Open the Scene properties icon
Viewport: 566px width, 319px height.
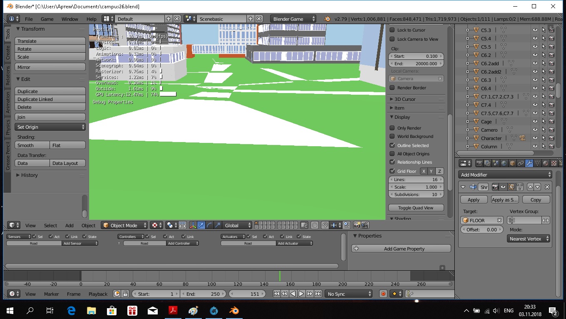click(x=496, y=163)
